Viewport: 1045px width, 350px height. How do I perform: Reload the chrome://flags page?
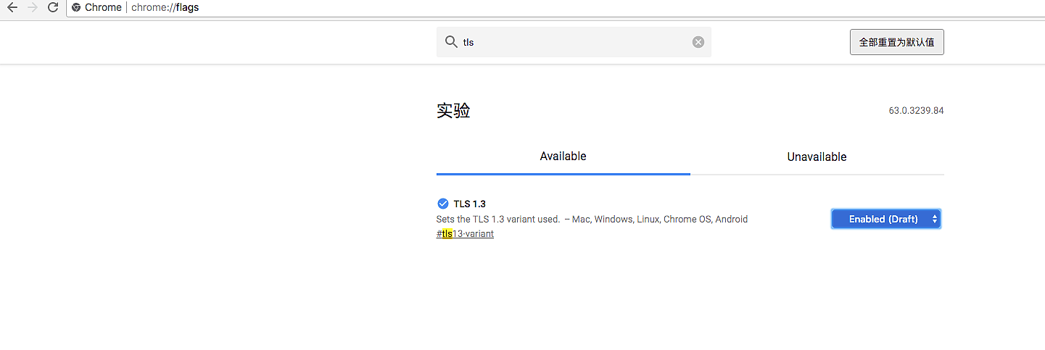click(52, 8)
